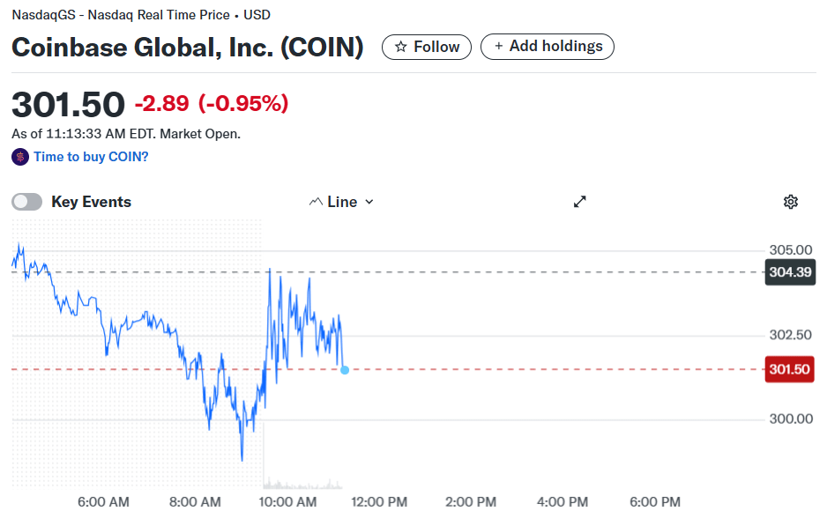
Task: Click the chevron next to Line
Action: tap(369, 202)
